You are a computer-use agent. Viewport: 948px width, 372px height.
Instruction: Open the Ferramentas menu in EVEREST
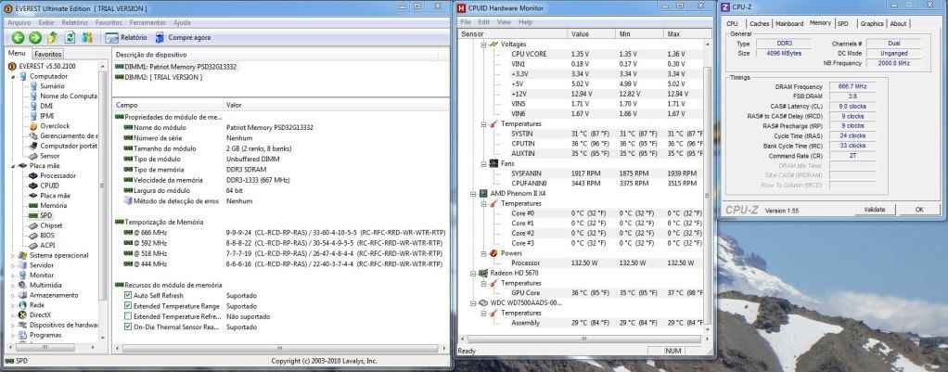(147, 22)
